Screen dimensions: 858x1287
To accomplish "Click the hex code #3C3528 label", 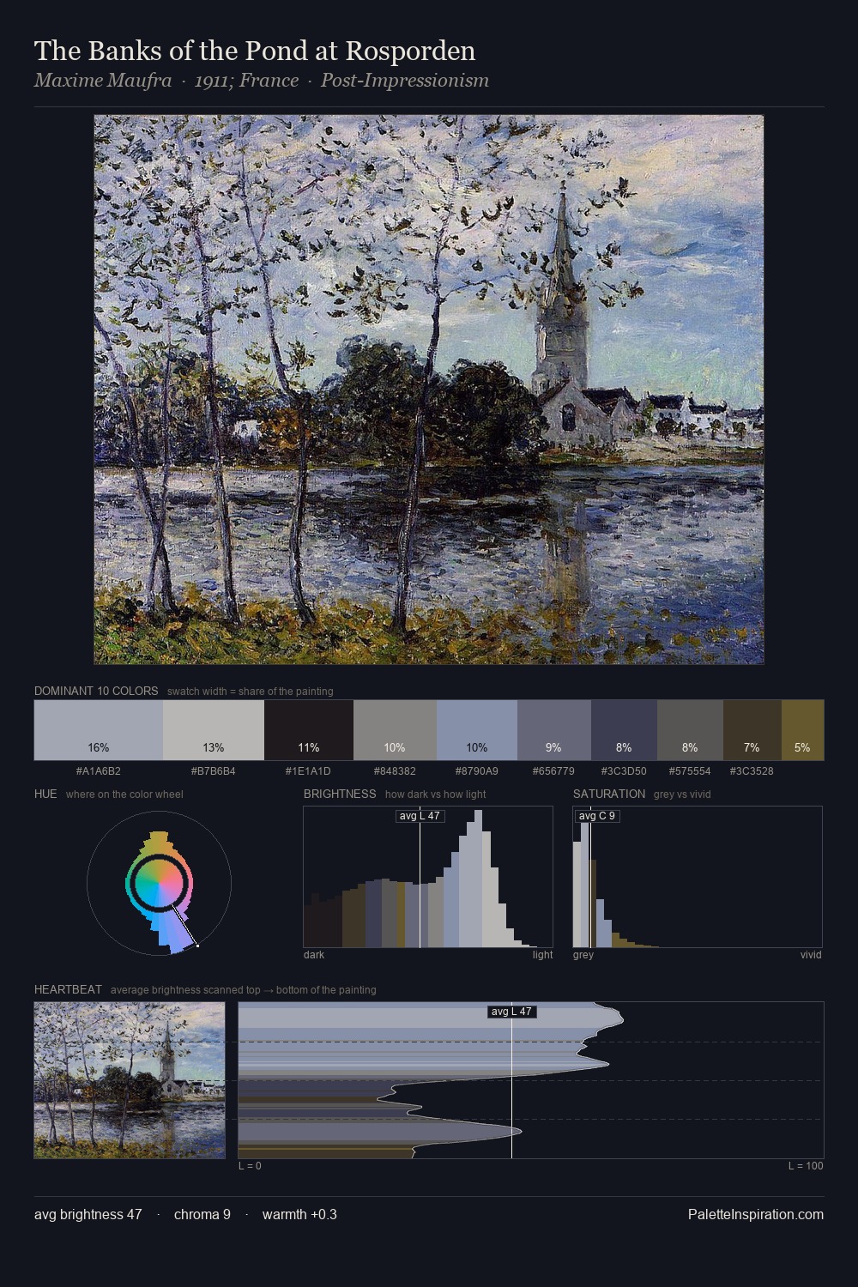I will 752,771.
